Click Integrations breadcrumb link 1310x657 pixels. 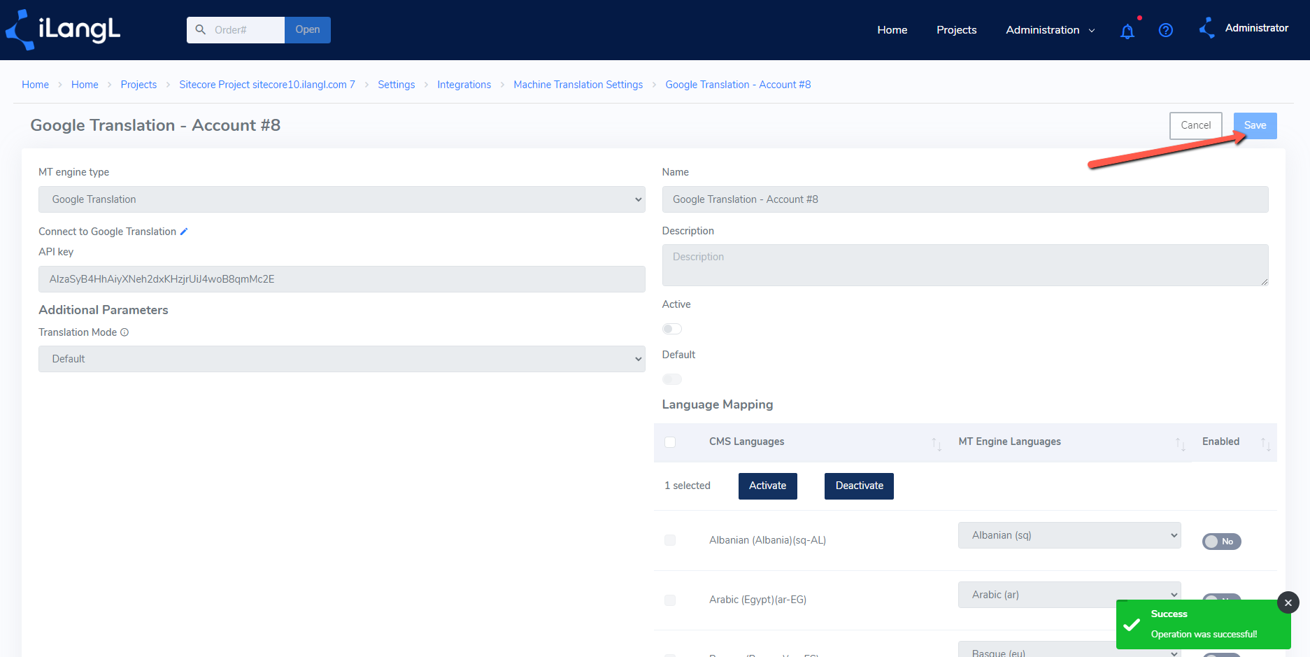(464, 85)
